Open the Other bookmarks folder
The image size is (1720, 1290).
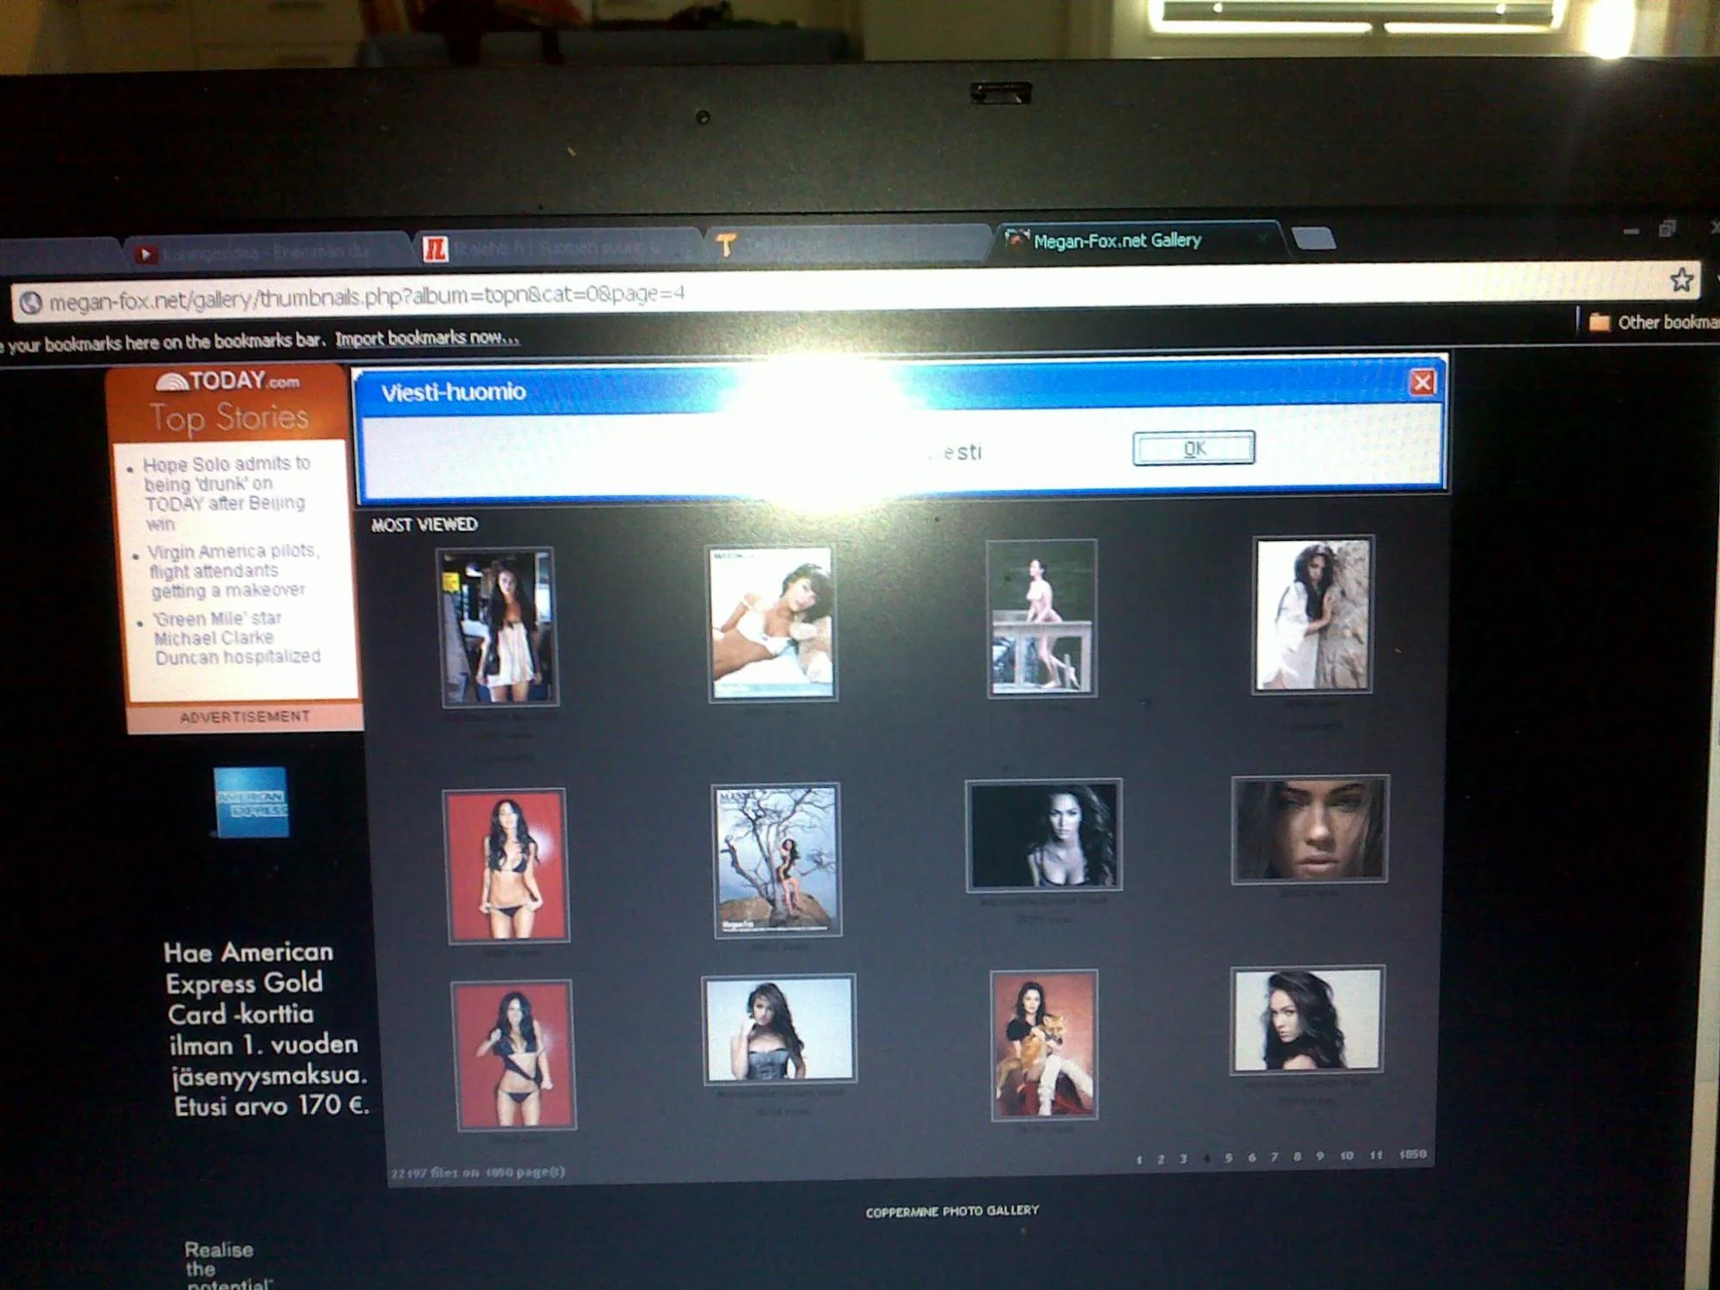tap(1653, 322)
